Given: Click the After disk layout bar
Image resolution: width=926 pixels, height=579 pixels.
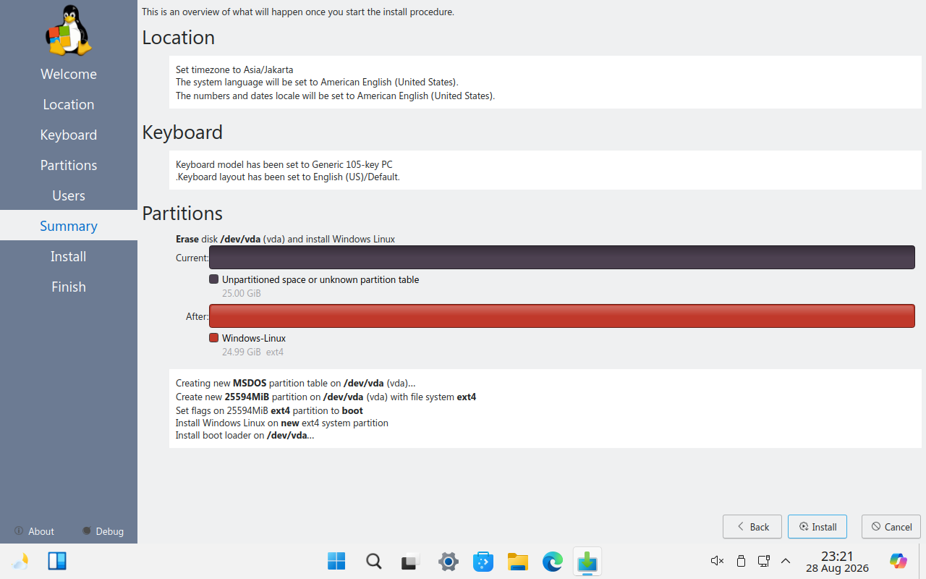Looking at the screenshot, I should [562, 316].
